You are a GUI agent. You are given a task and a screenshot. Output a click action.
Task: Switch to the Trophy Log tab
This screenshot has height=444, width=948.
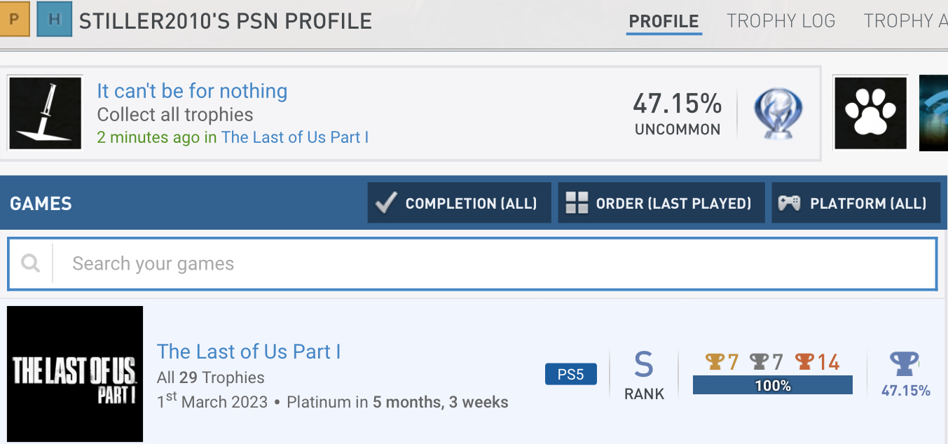781,21
